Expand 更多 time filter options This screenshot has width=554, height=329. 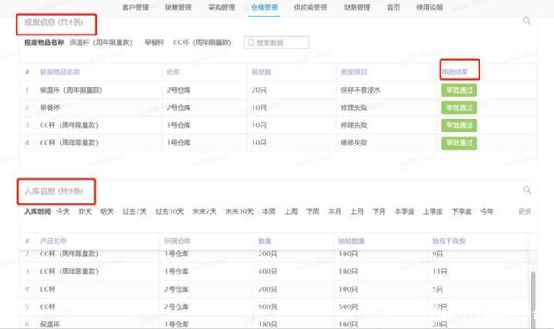click(525, 211)
